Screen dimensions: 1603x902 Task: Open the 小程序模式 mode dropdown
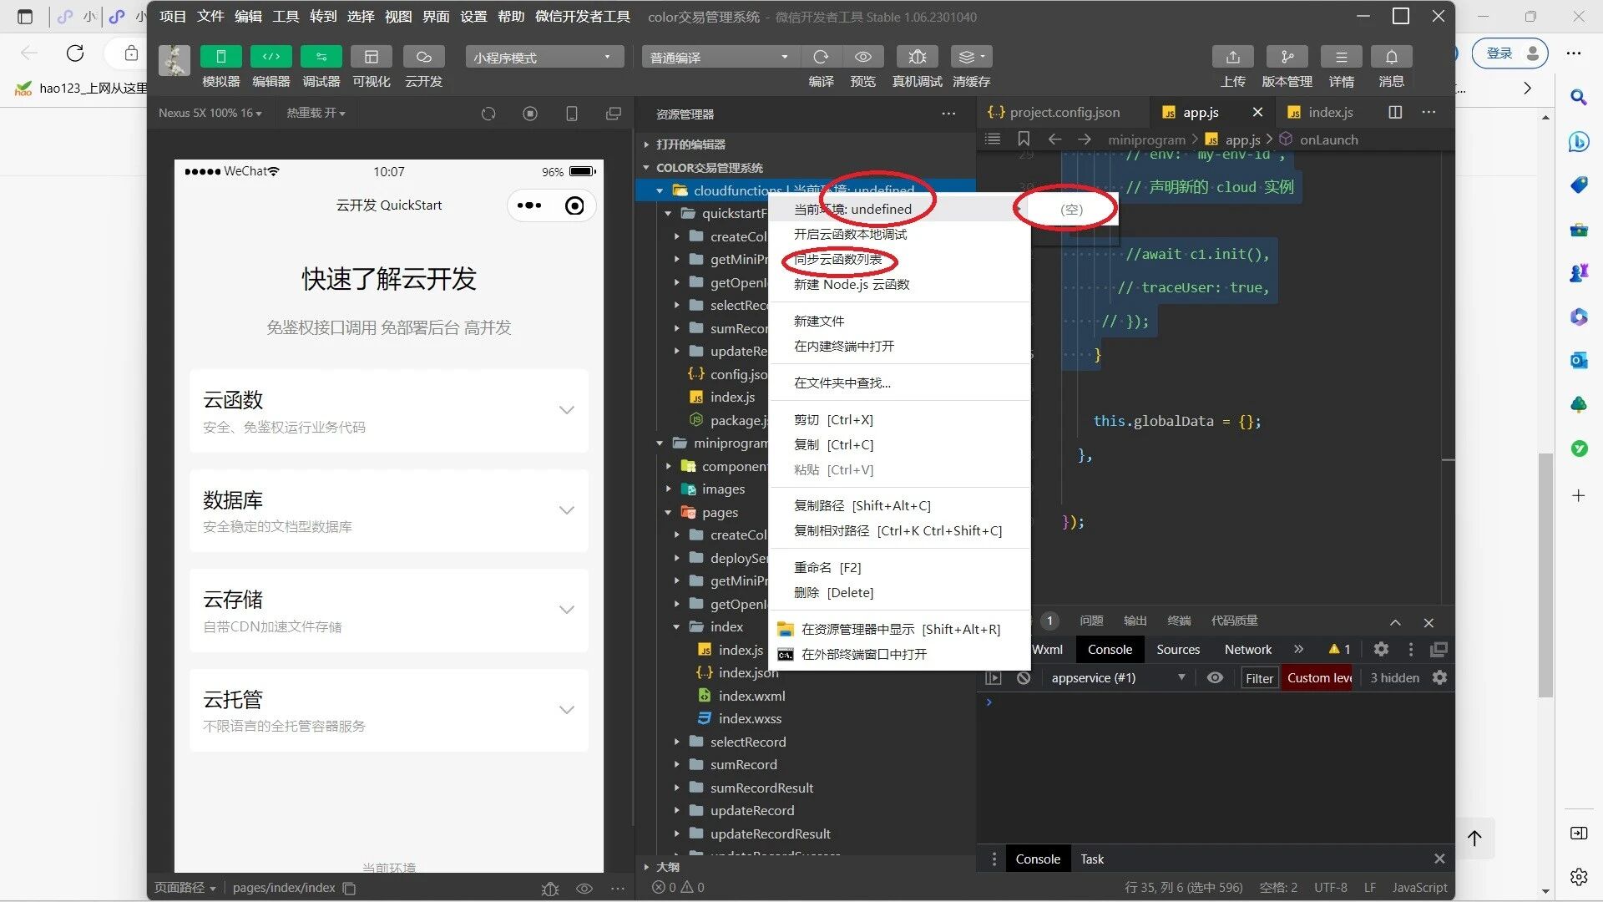[x=544, y=57]
